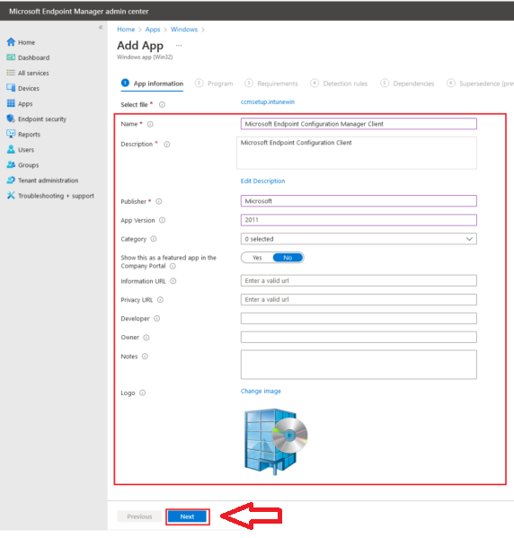Image resolution: width=514 pixels, height=538 pixels.
Task: Click into the App Version field
Action: pos(359,220)
